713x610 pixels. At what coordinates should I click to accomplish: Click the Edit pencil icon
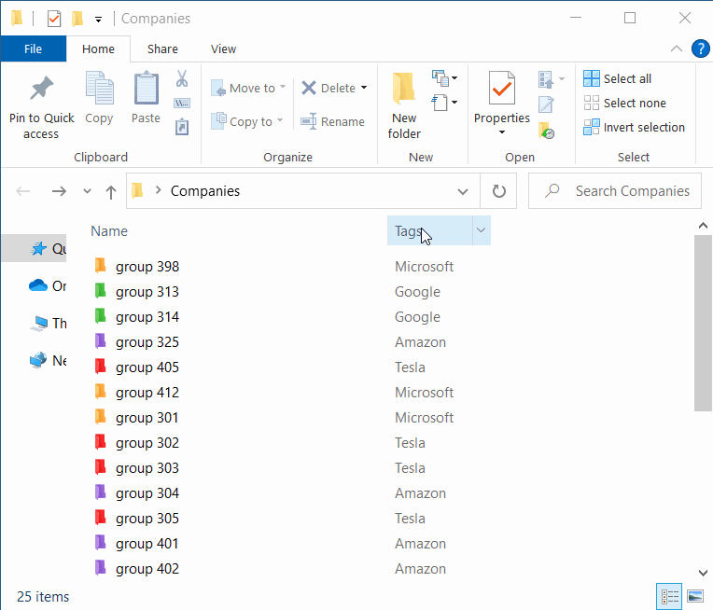coord(546,104)
